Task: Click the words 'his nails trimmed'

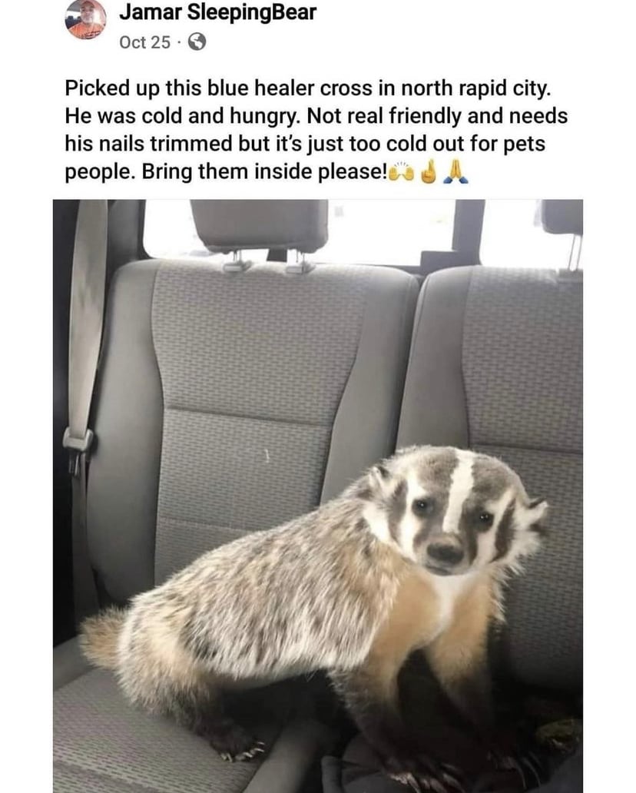Action: pos(149,144)
